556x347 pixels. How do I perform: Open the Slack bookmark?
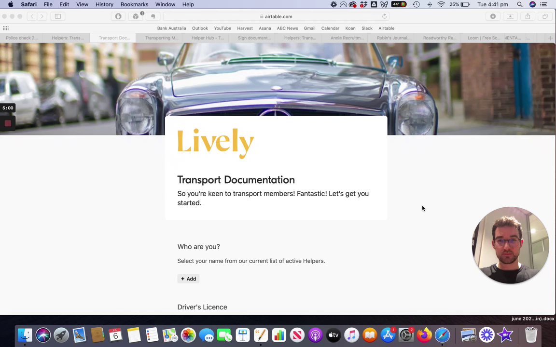367,28
